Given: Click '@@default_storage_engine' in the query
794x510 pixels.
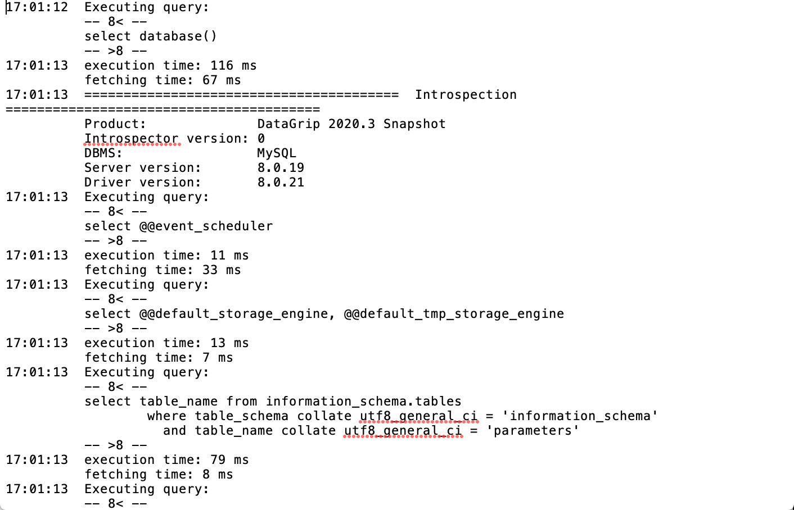Looking at the screenshot, I should point(234,314).
